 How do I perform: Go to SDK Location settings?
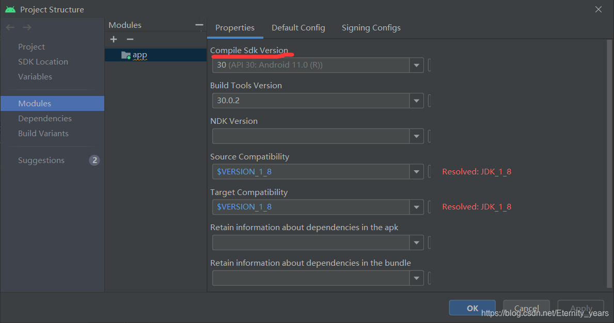(43, 61)
